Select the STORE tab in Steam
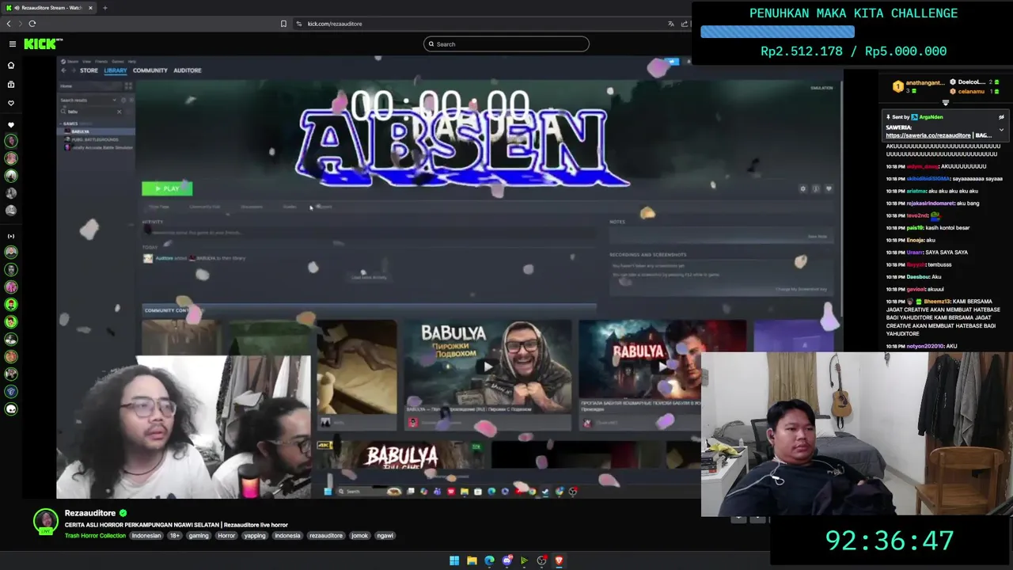This screenshot has height=570, width=1013. coord(89,70)
